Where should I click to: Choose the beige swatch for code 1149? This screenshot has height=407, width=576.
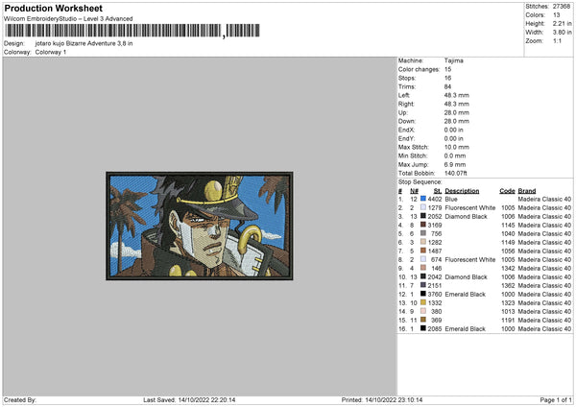tap(423, 242)
